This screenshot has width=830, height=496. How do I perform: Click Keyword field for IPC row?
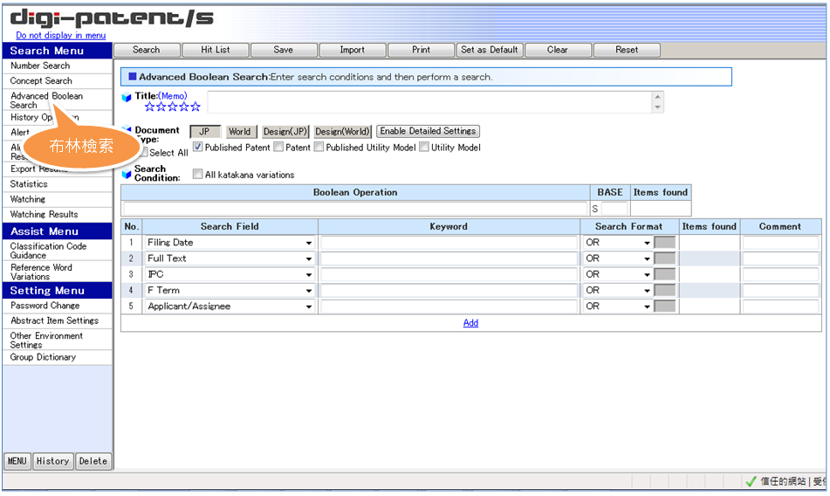[x=449, y=274]
